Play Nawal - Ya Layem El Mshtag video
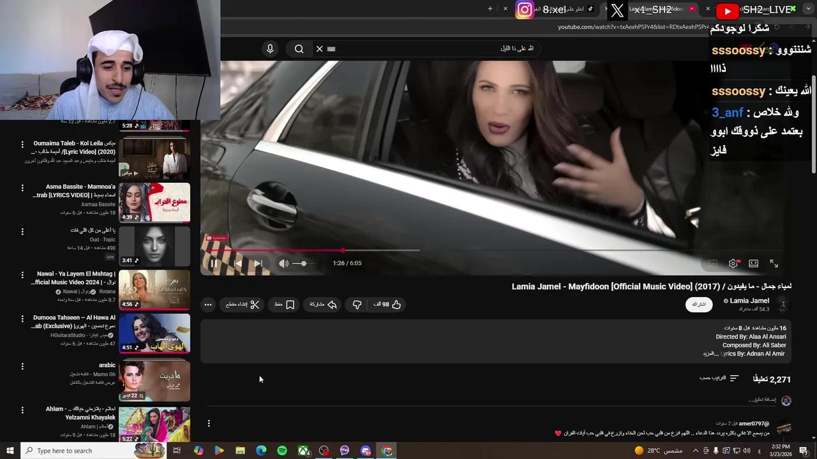 tap(154, 290)
